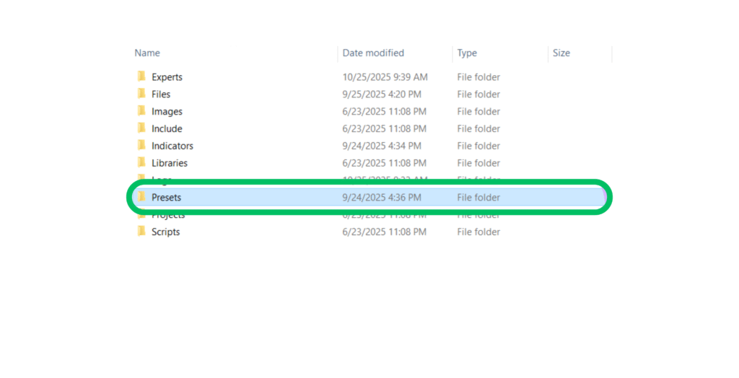Click the Size column header

(x=561, y=53)
